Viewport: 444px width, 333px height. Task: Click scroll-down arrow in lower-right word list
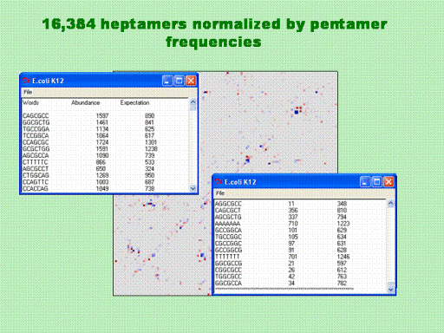390,290
